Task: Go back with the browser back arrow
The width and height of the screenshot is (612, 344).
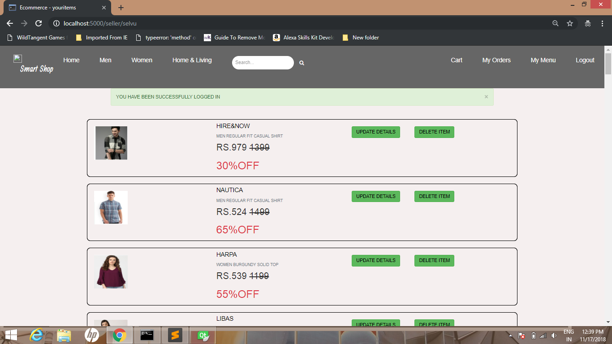Action: coord(10,23)
